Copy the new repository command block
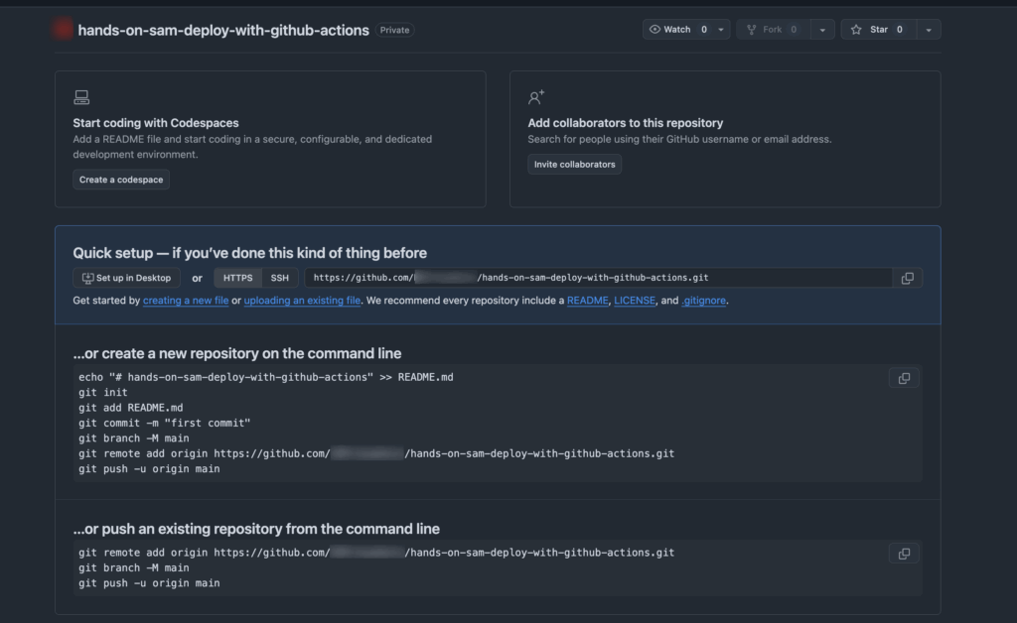1017x623 pixels. tap(904, 379)
